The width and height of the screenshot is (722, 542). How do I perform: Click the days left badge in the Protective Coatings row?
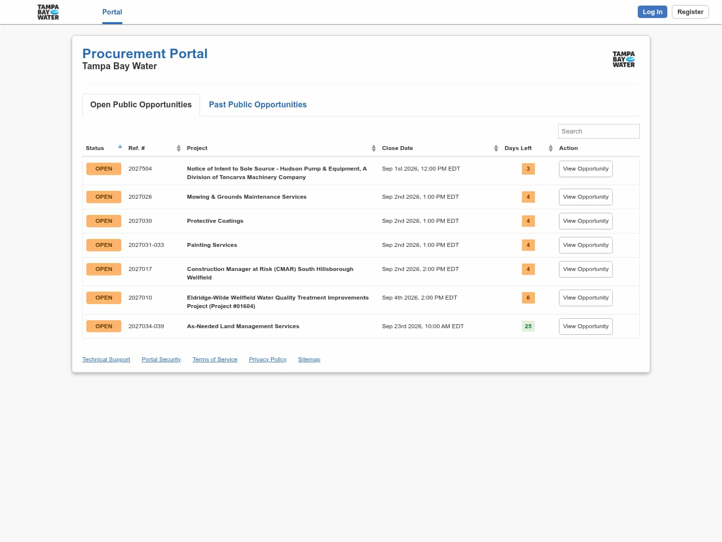[x=528, y=221]
